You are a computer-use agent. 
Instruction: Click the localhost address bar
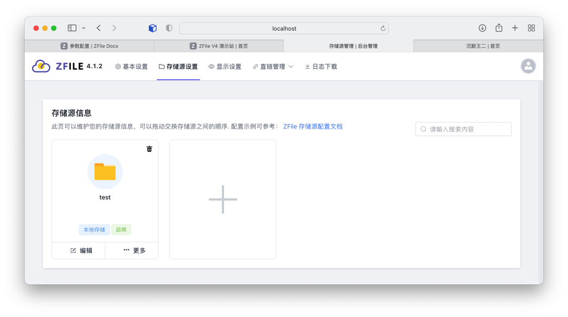(284, 28)
